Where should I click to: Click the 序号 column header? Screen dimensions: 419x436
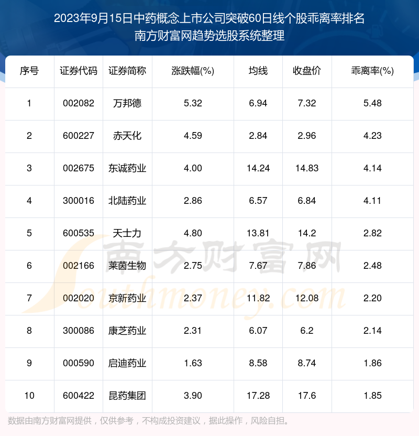29,71
